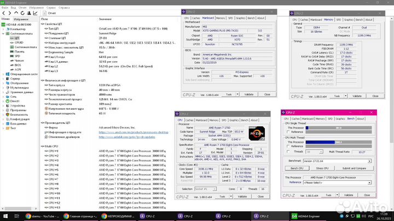Select the AIDA64 v6.00.5100 root node
Image resolution: width=394 pixels, height=221 pixels.
click(16, 25)
